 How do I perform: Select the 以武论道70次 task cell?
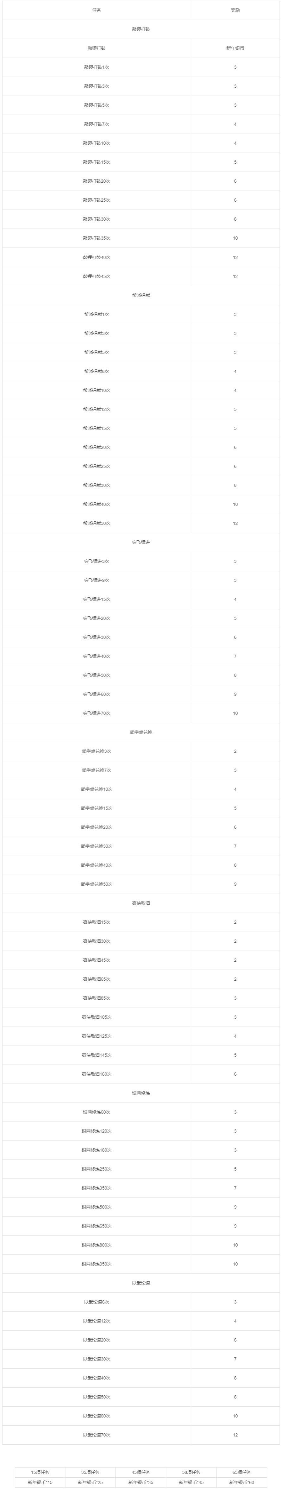97,1435
